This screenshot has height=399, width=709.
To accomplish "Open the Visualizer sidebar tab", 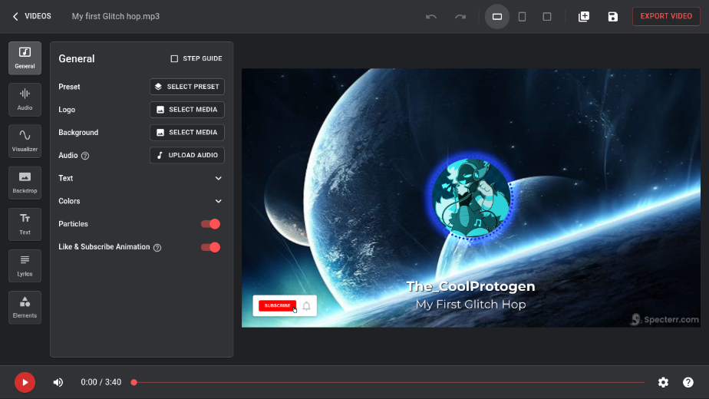I will (x=25, y=141).
